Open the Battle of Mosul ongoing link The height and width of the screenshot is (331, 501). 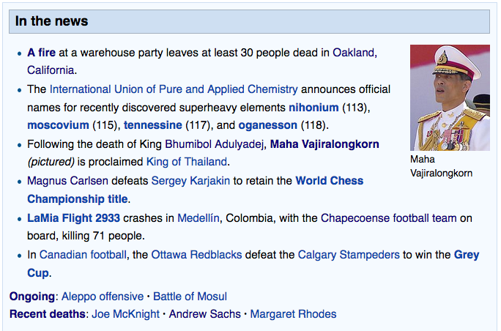click(190, 296)
